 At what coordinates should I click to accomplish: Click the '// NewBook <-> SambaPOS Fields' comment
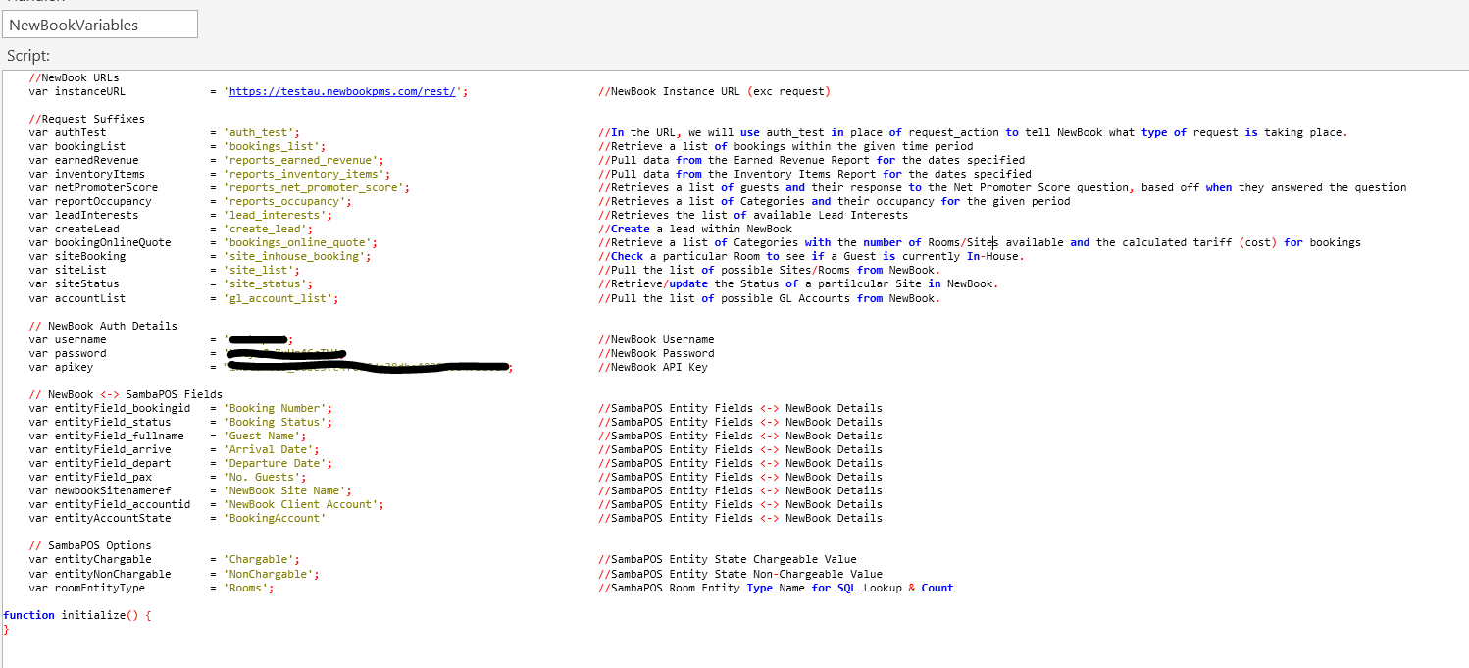pos(126,394)
